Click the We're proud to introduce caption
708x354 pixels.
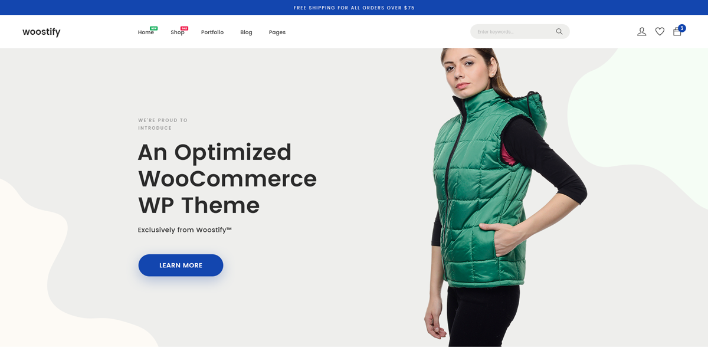[x=163, y=124]
